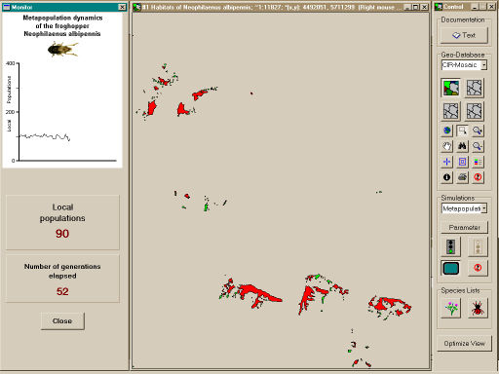Click Close in the Monitor panel

coord(62,321)
